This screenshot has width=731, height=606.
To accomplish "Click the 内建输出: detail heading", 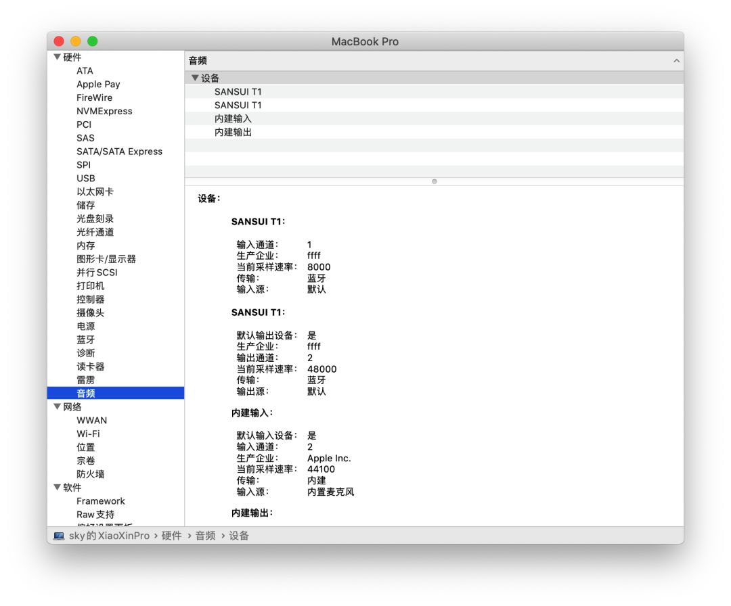I will coord(252,513).
